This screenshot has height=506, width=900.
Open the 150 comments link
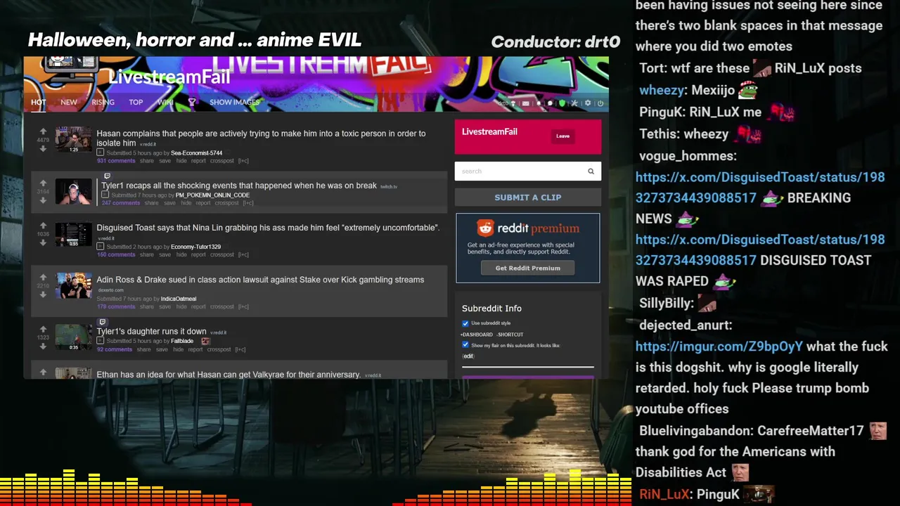pyautogui.click(x=116, y=254)
